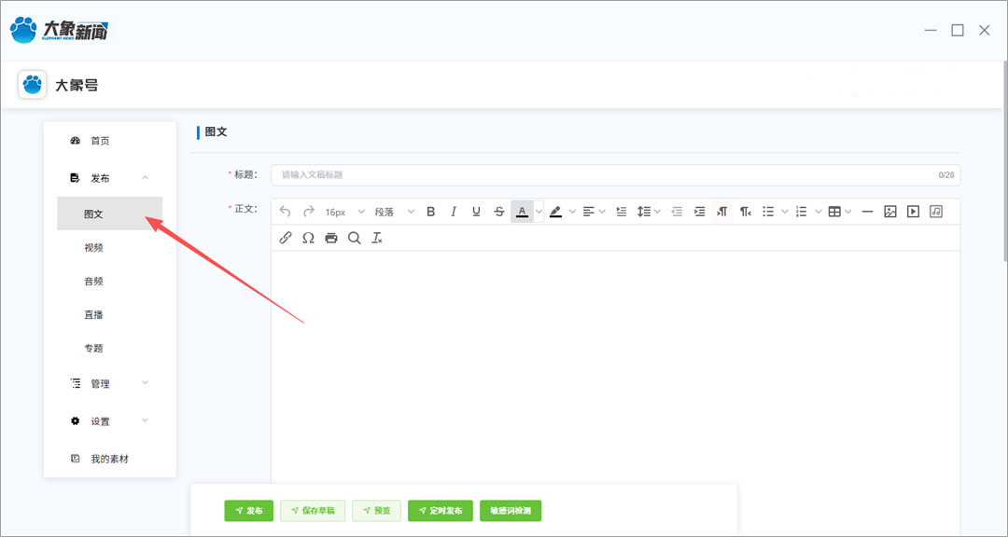Open find with the magnifier icon
The width and height of the screenshot is (1008, 537).
click(355, 238)
